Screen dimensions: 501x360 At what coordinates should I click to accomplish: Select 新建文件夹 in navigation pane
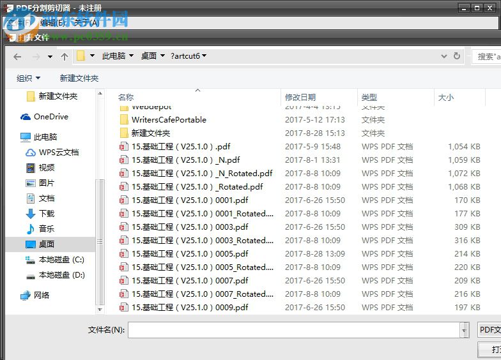[x=52, y=96]
